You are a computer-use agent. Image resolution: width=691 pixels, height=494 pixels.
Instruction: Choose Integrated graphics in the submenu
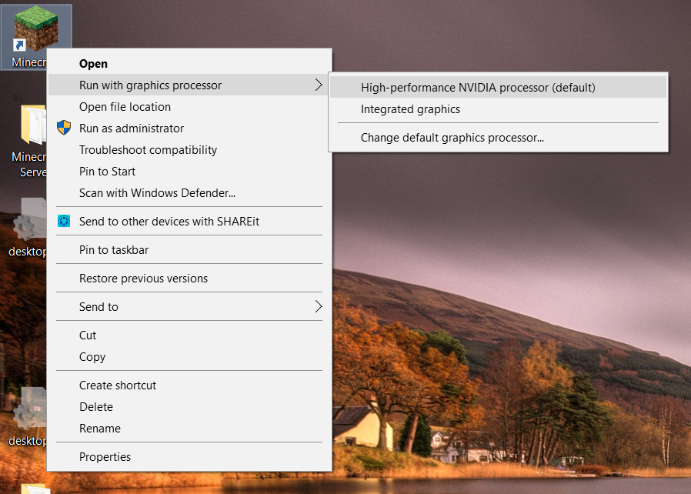pos(499,108)
